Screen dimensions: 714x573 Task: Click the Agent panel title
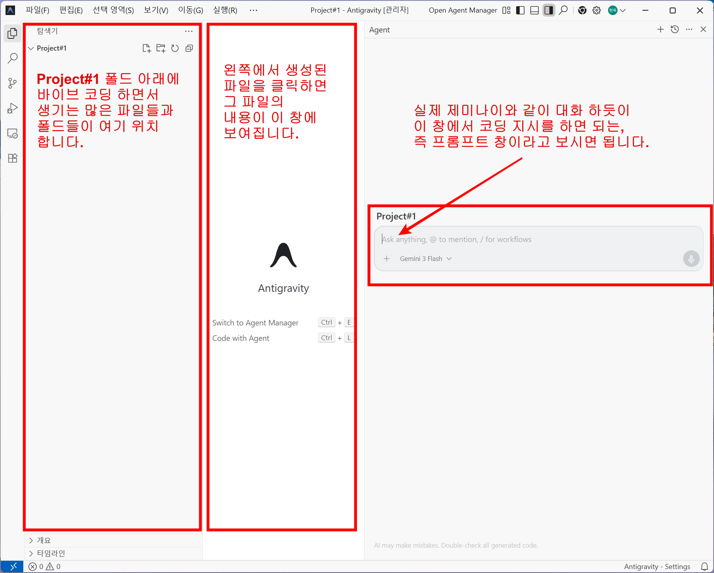point(380,30)
